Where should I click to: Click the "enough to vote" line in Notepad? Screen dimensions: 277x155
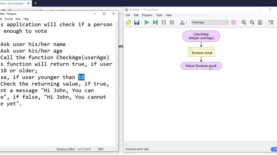(x=25, y=31)
